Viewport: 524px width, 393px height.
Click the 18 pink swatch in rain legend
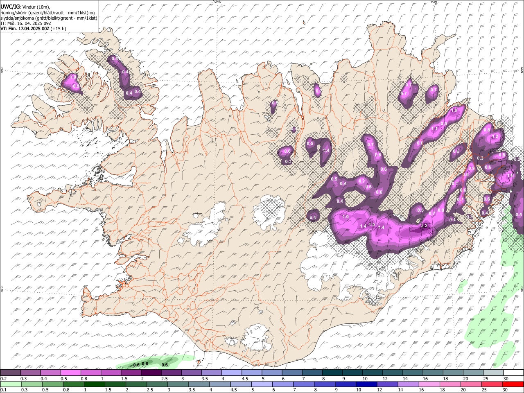450,384
